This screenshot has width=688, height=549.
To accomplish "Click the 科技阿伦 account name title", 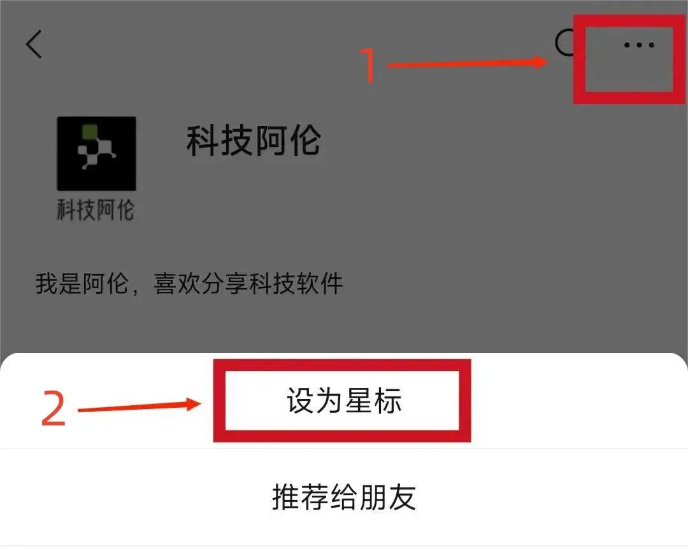I will pyautogui.click(x=254, y=141).
